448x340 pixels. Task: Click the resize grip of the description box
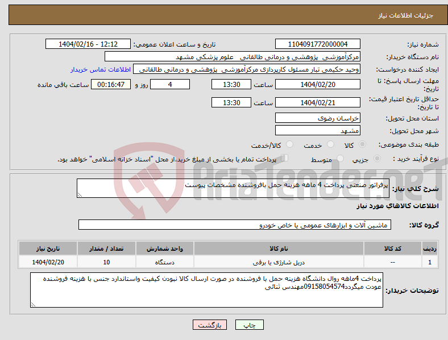tap(80, 195)
